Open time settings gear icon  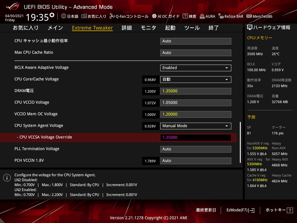click(x=52, y=15)
